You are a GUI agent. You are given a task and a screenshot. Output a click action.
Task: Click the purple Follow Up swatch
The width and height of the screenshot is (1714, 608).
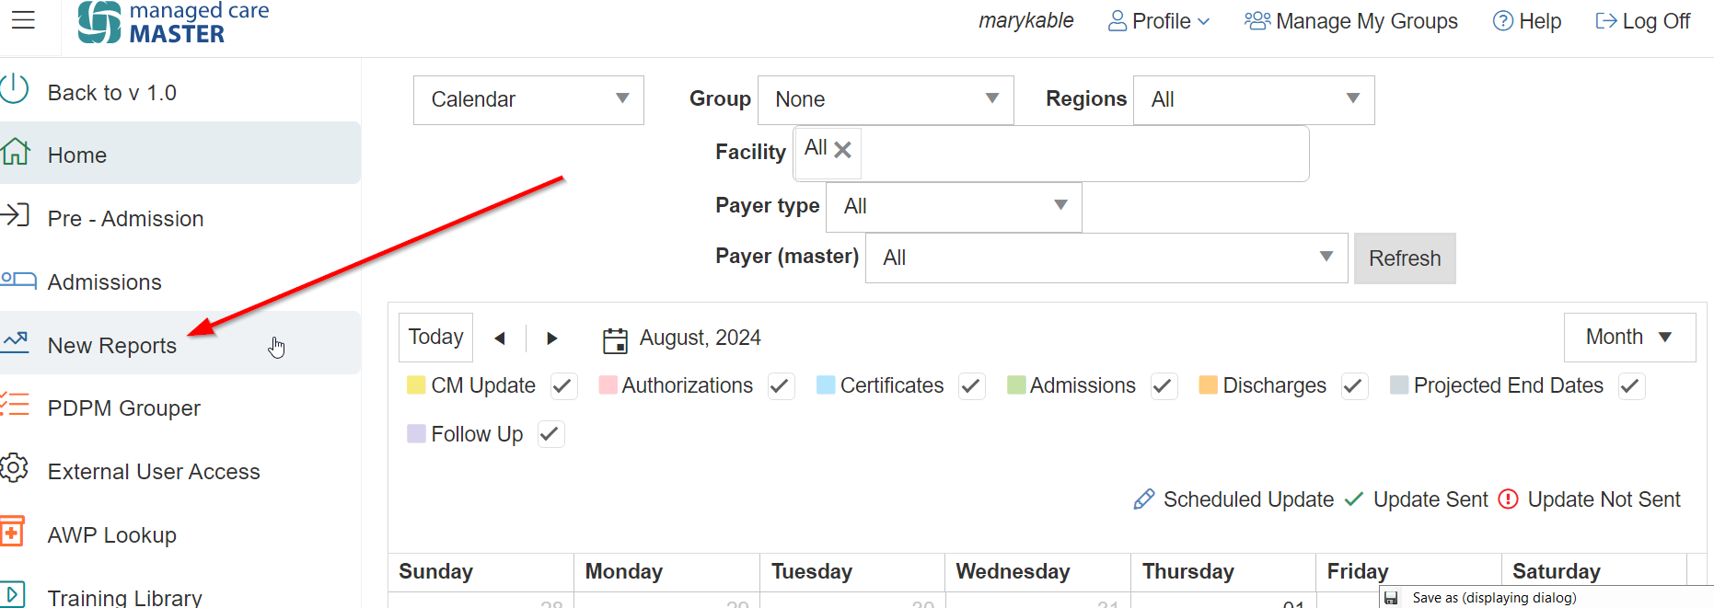click(x=416, y=433)
